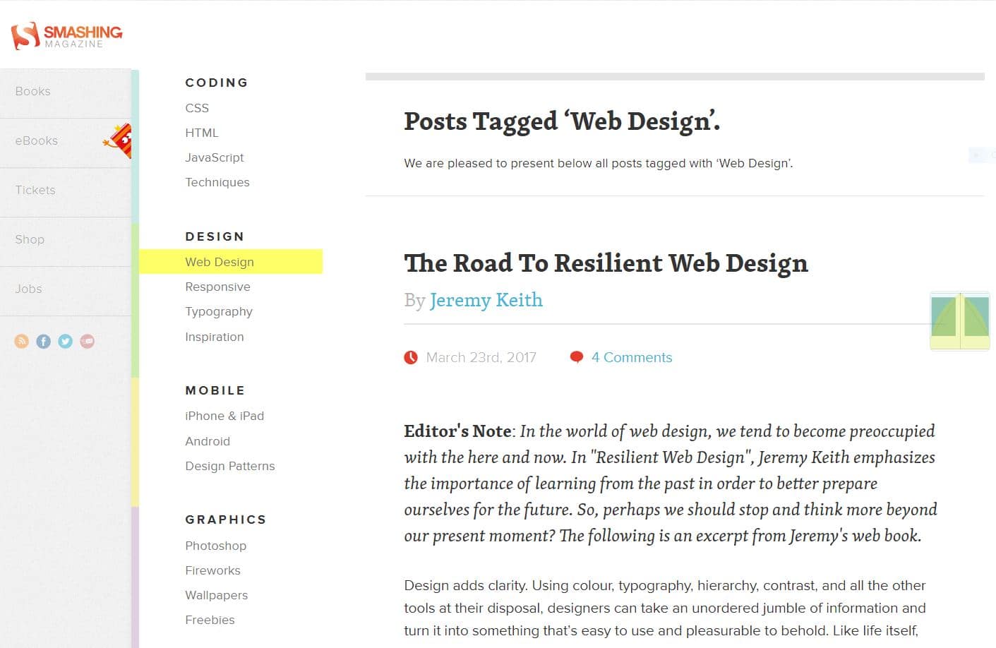Screen dimensions: 996x648
Task: Click the red comment bubble icon
Action: coord(577,357)
